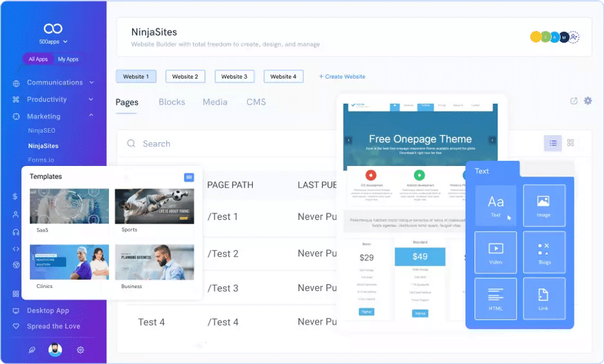604x364 pixels.
Task: Click the dollar sign sales icon
Action: 15,196
